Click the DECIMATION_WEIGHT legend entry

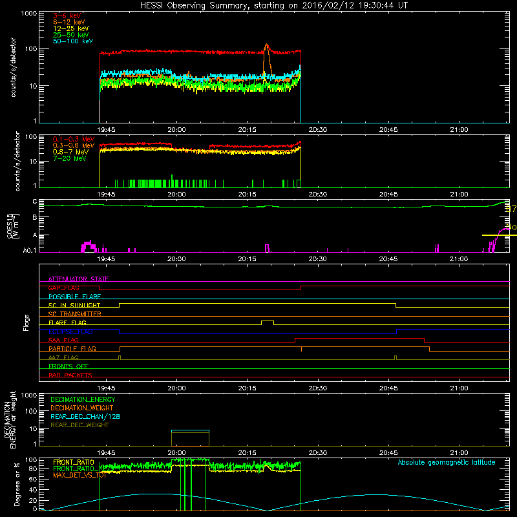(82, 408)
